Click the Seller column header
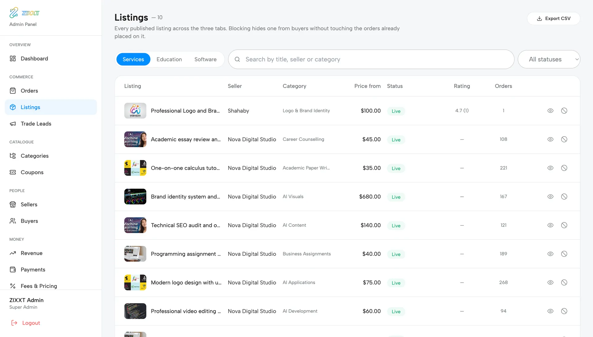Viewport: 593px width, 337px height. 235,86
